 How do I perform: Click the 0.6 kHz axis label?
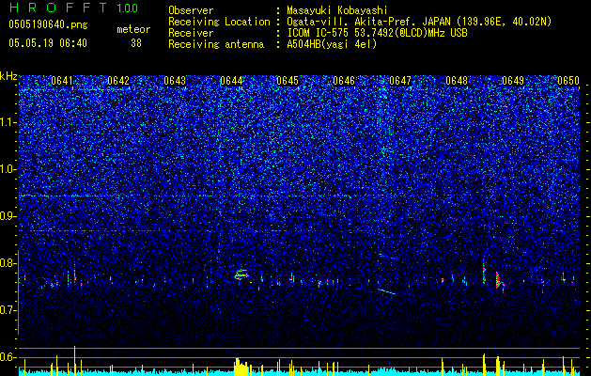coord(8,357)
